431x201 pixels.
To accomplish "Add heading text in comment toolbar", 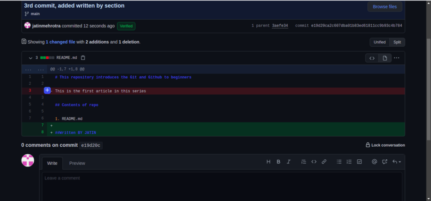I will pyautogui.click(x=268, y=162).
